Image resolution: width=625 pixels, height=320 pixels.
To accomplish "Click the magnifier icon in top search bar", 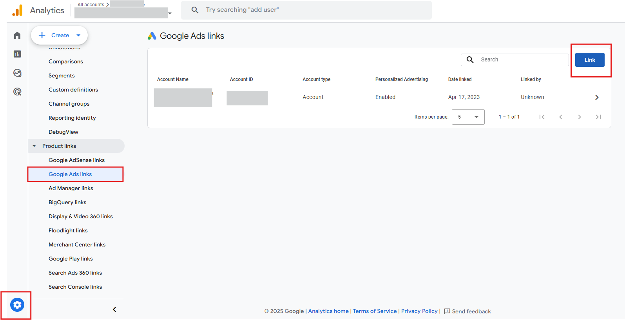I will (x=195, y=10).
